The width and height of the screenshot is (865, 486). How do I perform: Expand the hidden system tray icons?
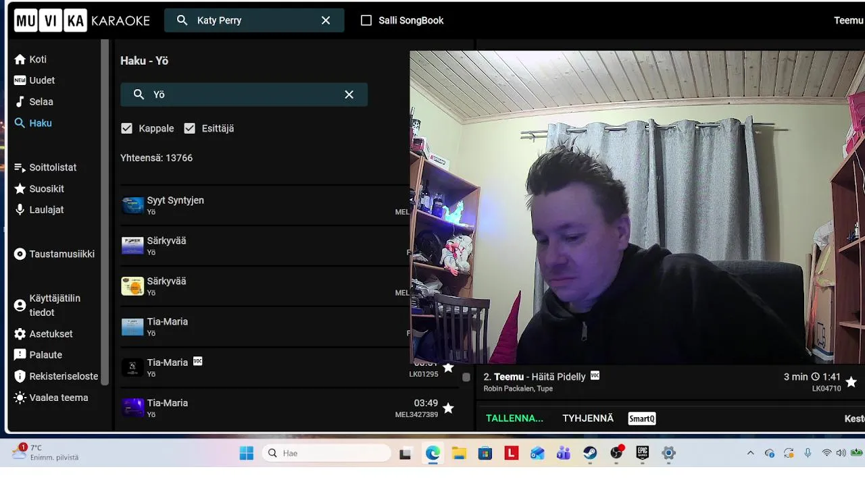coord(750,453)
